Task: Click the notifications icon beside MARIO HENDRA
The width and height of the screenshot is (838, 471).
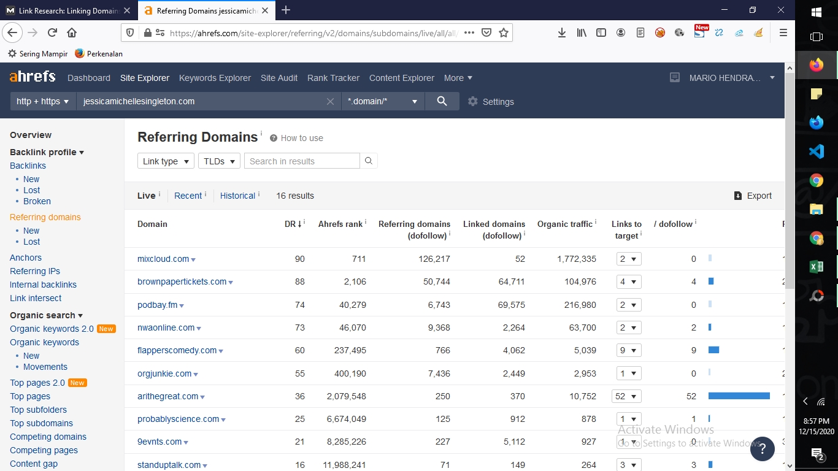Action: [x=675, y=78]
